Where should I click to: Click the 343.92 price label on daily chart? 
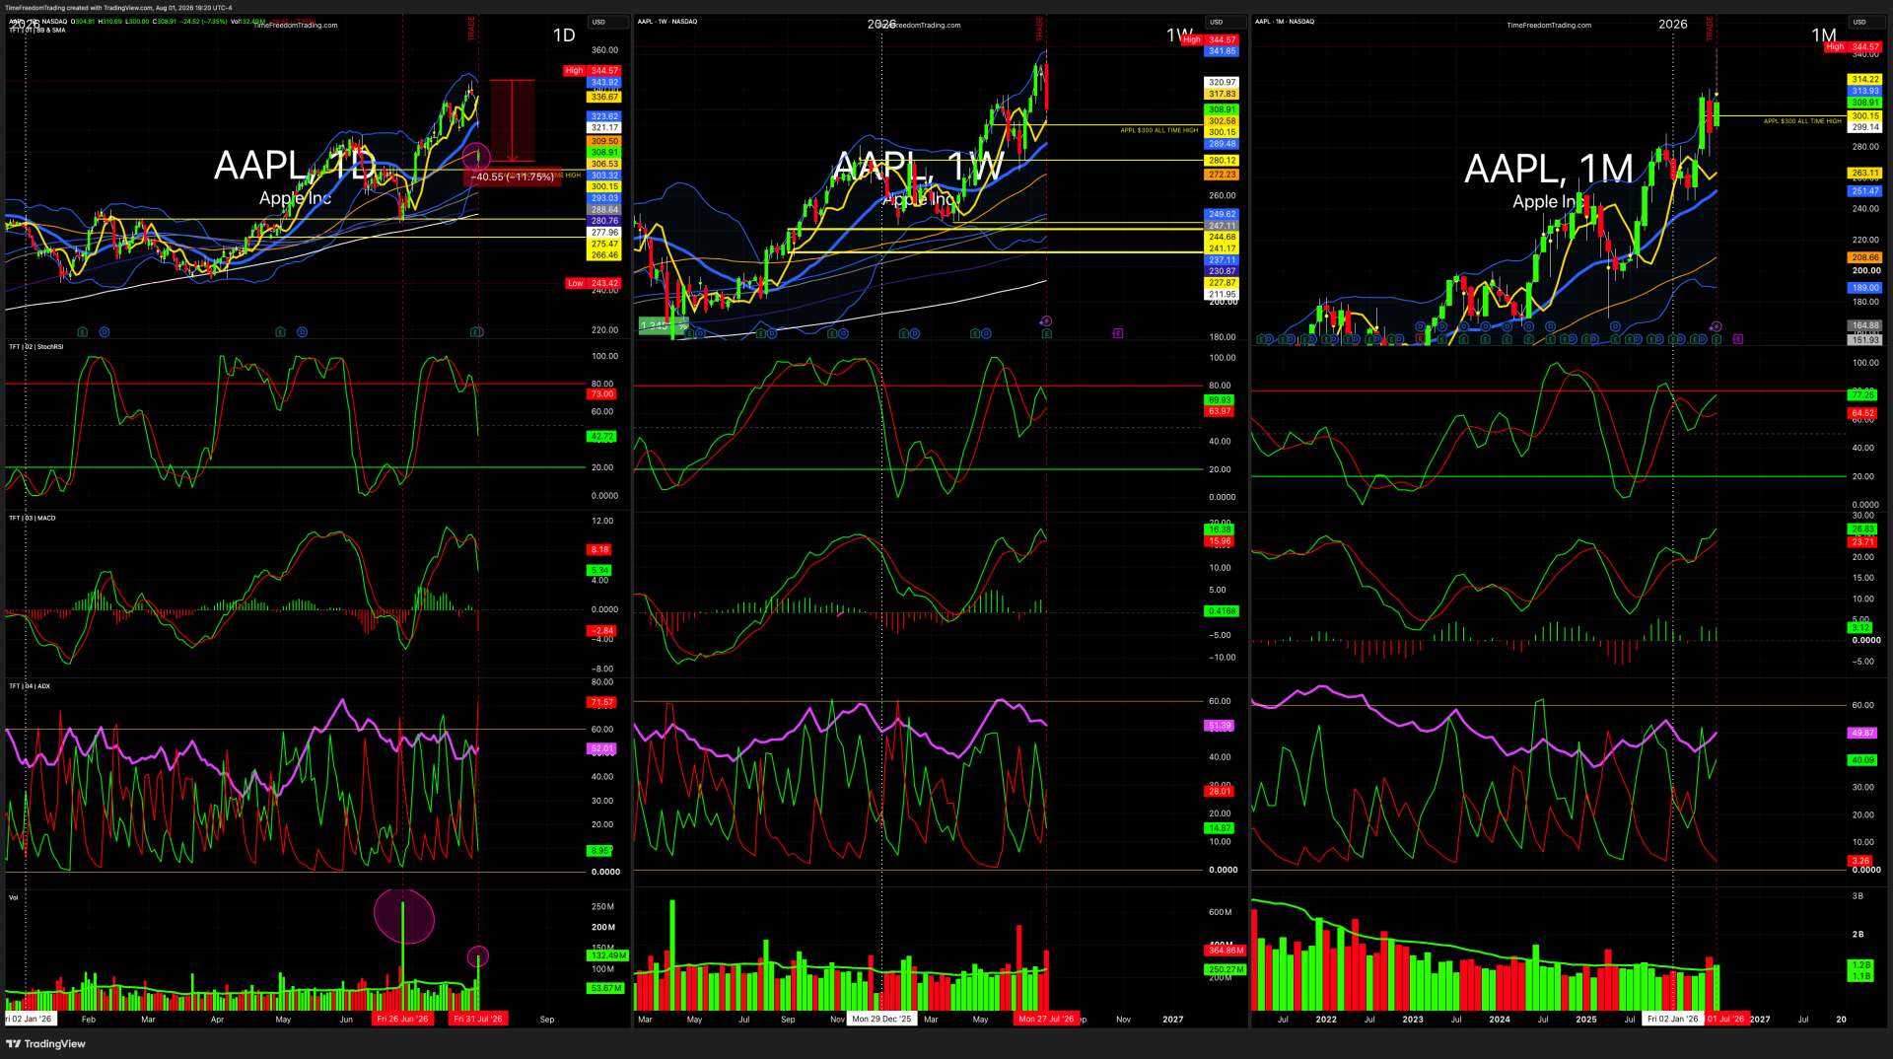[604, 83]
